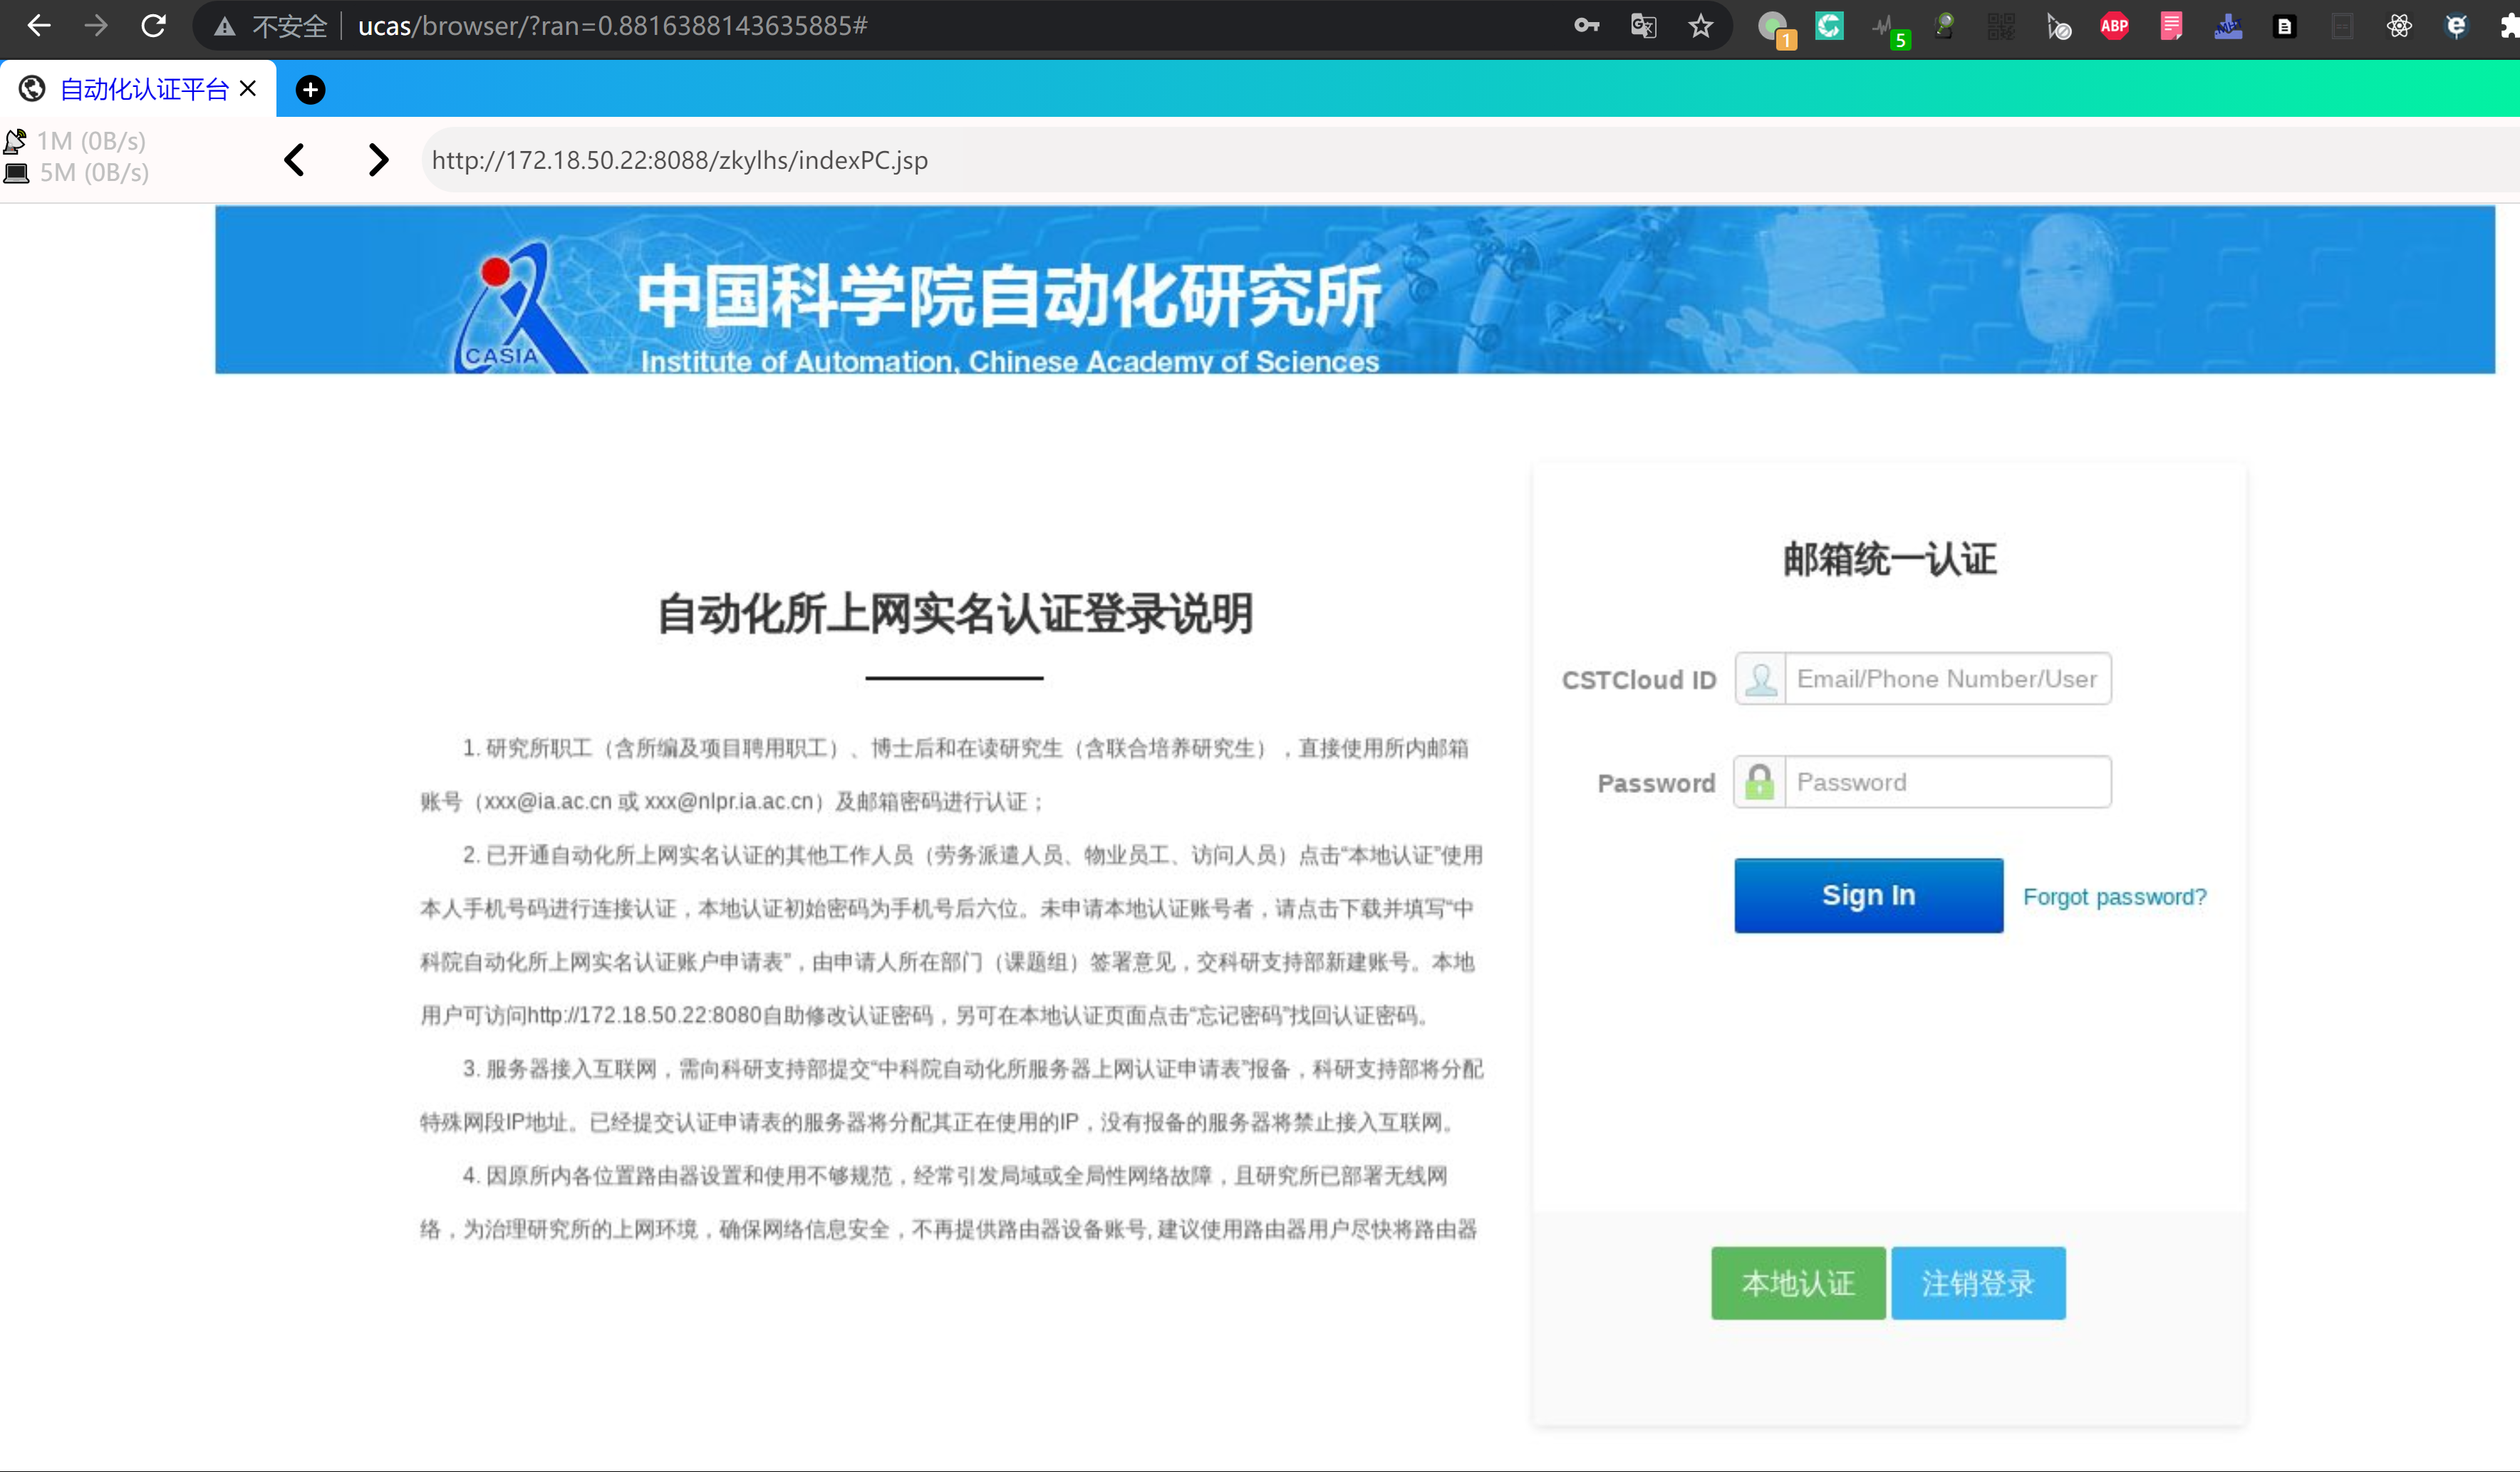Open the Forgot password? link
Screen dimensions: 2520x1472
(x=2114, y=897)
